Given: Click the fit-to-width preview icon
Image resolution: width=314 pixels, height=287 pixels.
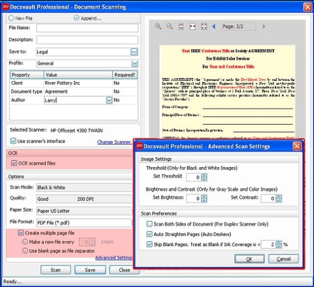Looking at the screenshot, I should click(192, 26).
